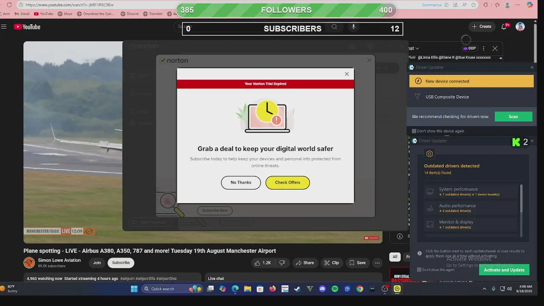544x306 pixels.
Task: Open Windows Start button on taskbar
Action: 134,289
